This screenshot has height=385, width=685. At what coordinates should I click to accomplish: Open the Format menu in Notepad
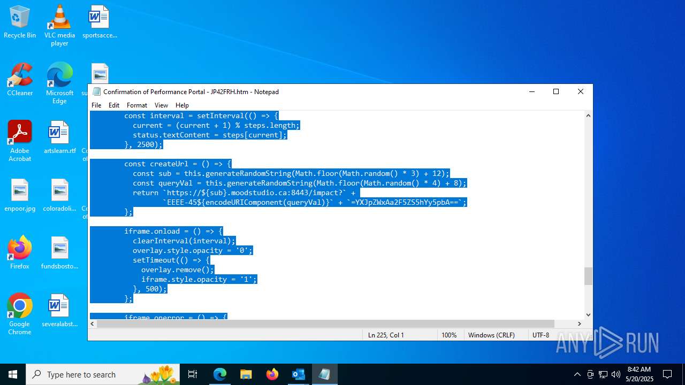click(x=137, y=105)
